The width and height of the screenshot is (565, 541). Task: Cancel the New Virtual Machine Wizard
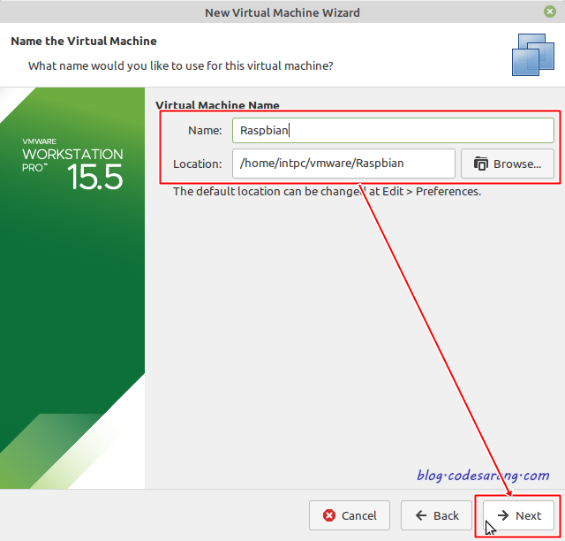pyautogui.click(x=350, y=515)
